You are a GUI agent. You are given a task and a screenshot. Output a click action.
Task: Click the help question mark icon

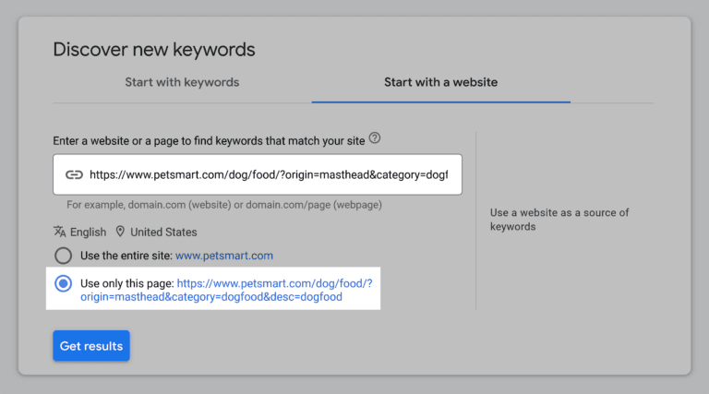click(375, 137)
